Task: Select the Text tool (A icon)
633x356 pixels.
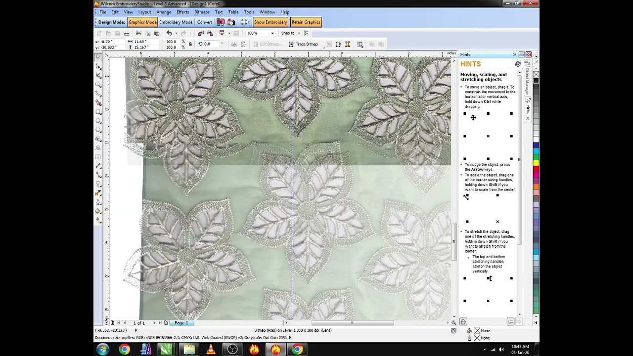Action: tap(98, 147)
